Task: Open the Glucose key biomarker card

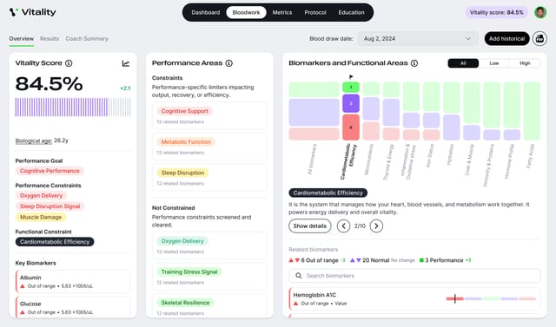Action: point(73,307)
